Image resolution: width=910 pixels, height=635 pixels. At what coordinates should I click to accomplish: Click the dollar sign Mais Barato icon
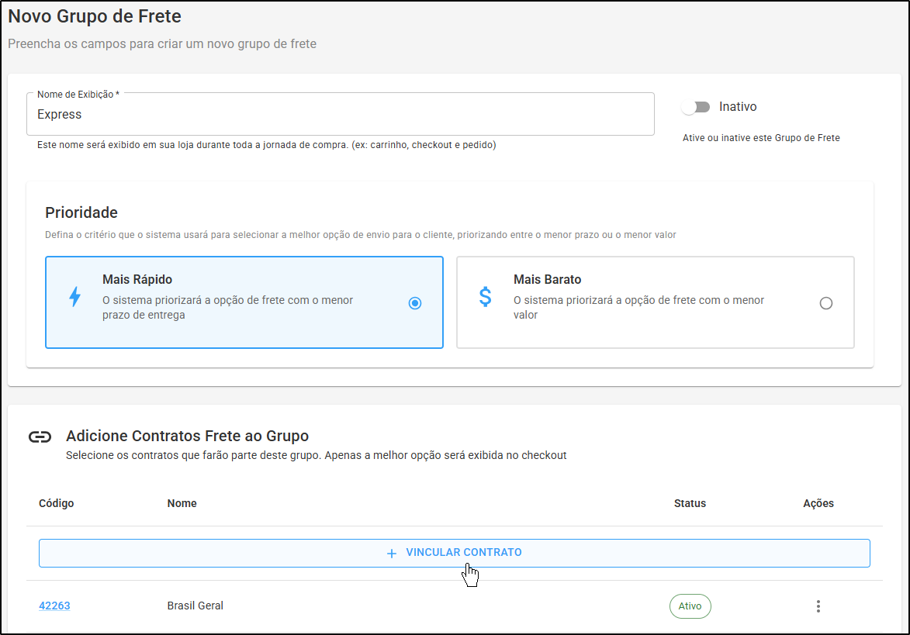tap(485, 297)
